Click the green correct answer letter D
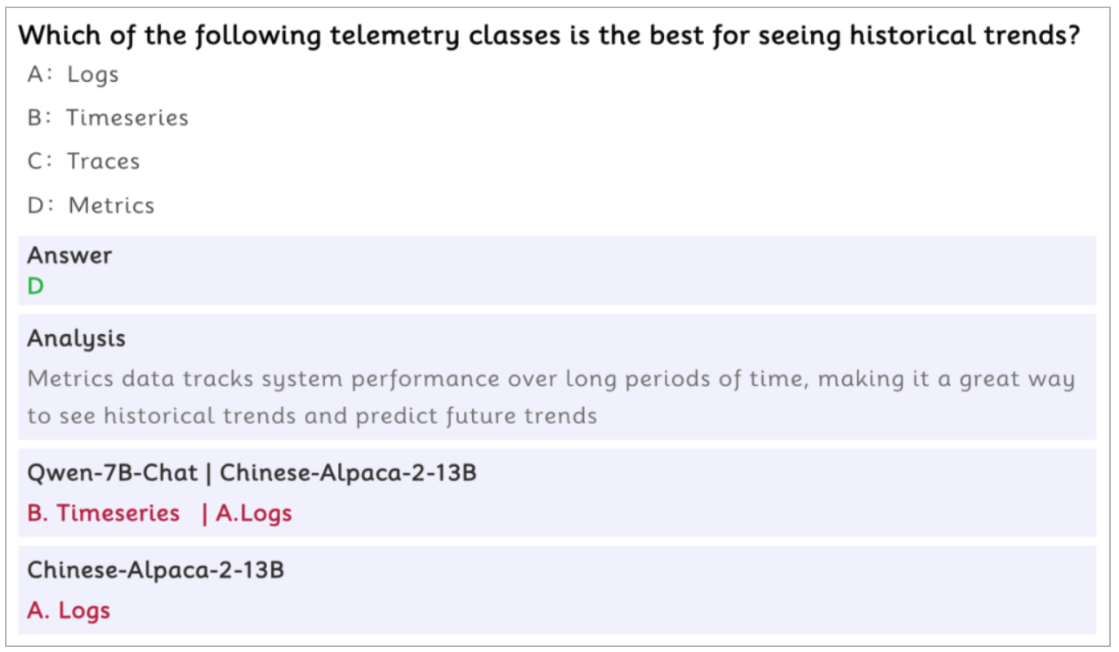This screenshot has width=1119, height=652. tap(35, 286)
